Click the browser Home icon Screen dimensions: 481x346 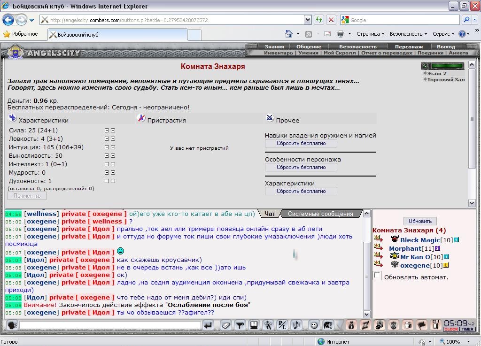pyautogui.click(x=289, y=34)
